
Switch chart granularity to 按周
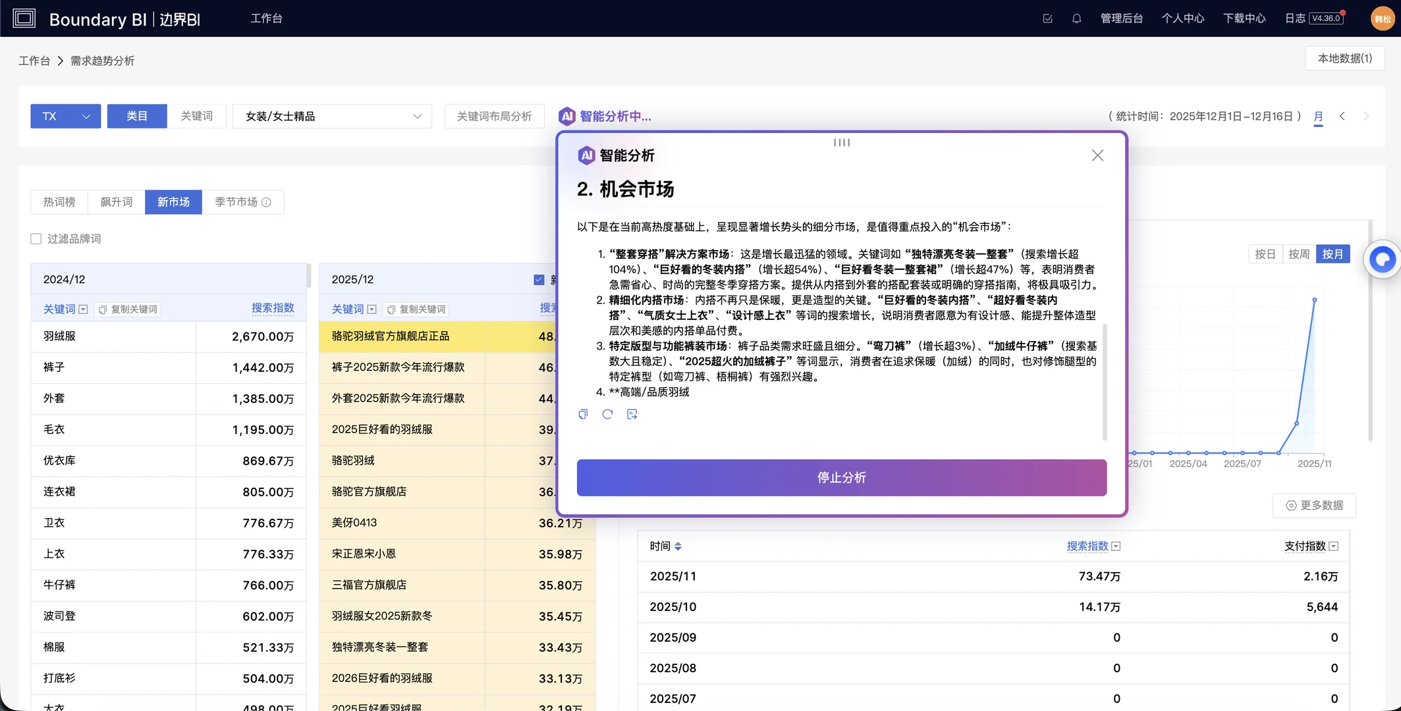point(1298,253)
